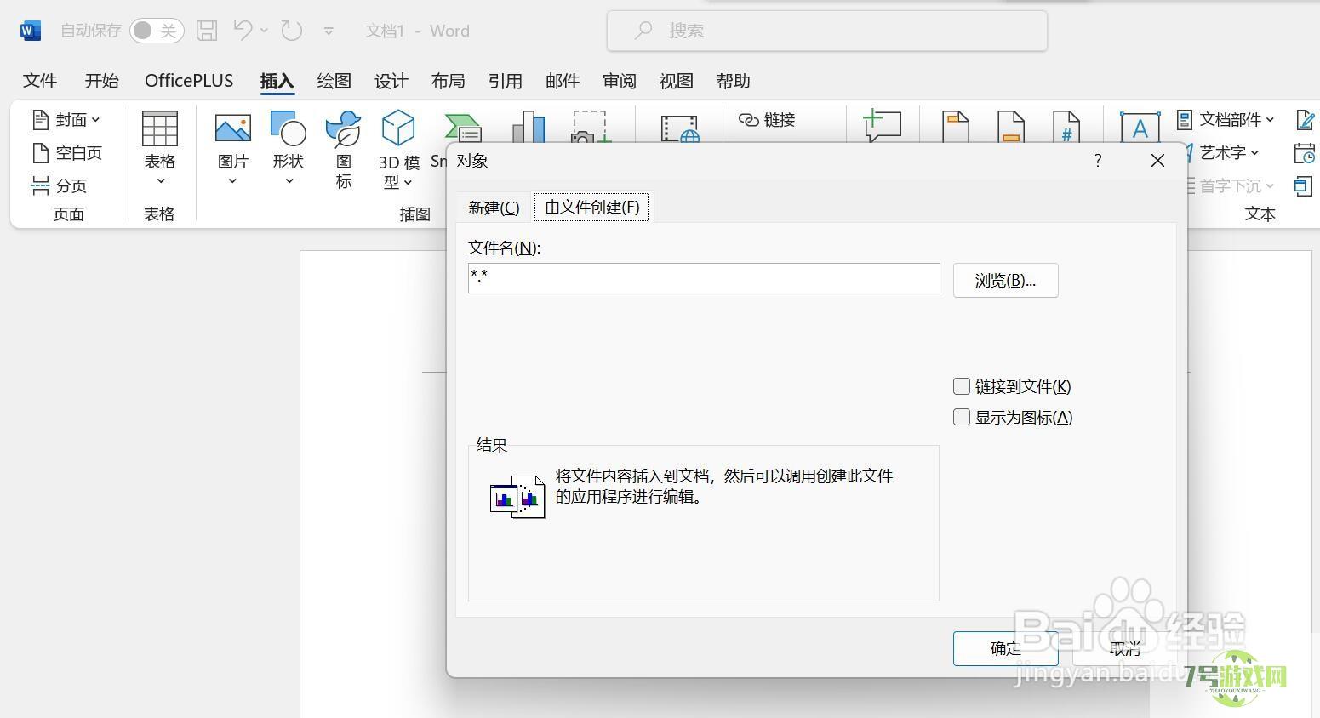
Task: Expand the 3D 模型 dropdown arrow
Action: point(409,183)
